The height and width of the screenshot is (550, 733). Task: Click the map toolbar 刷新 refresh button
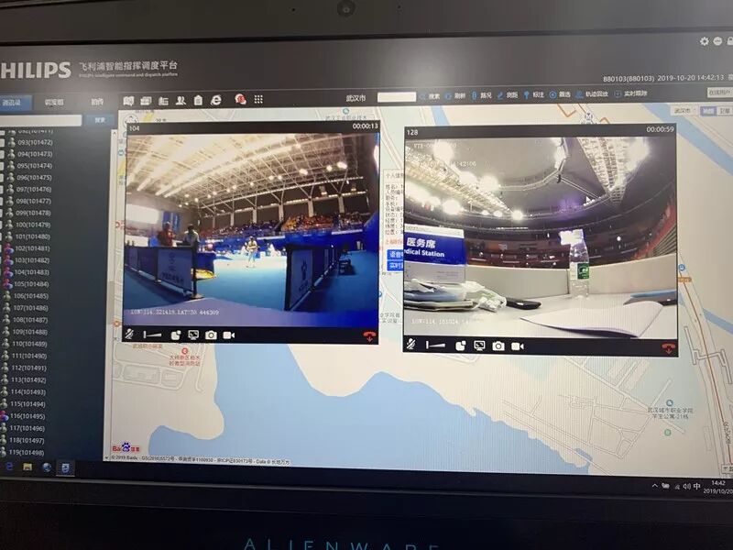click(x=455, y=95)
